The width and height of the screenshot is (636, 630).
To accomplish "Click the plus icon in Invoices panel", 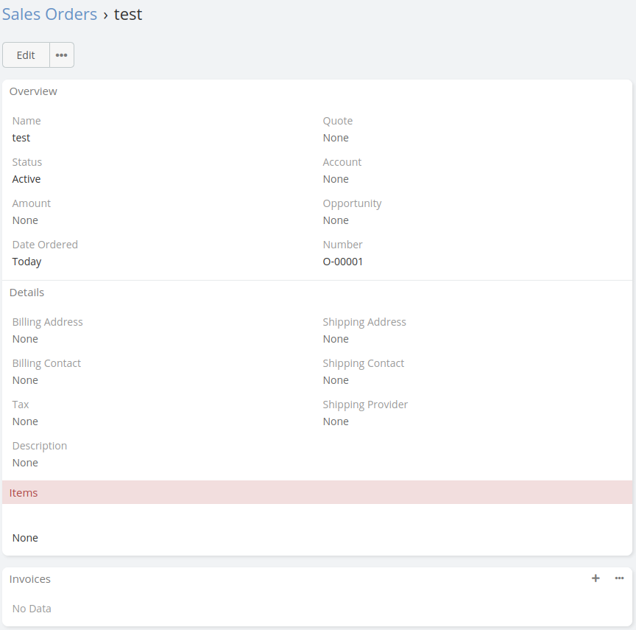I will pos(596,578).
